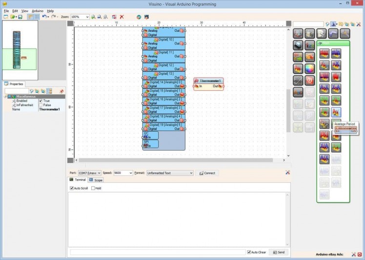
Task: Click the color wheel category in component palette
Action: coord(310,69)
